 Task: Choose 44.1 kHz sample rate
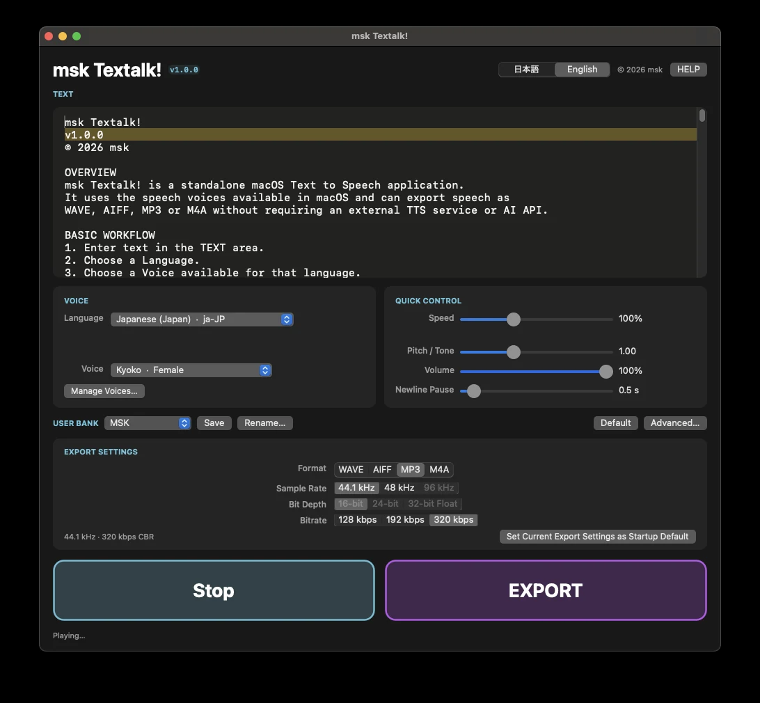tap(356, 488)
